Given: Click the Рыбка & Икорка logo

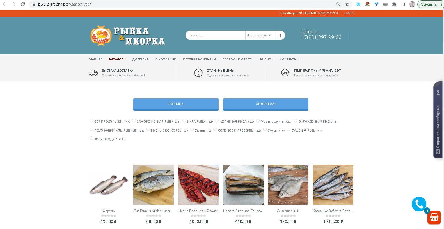Looking at the screenshot, I should (x=128, y=36).
